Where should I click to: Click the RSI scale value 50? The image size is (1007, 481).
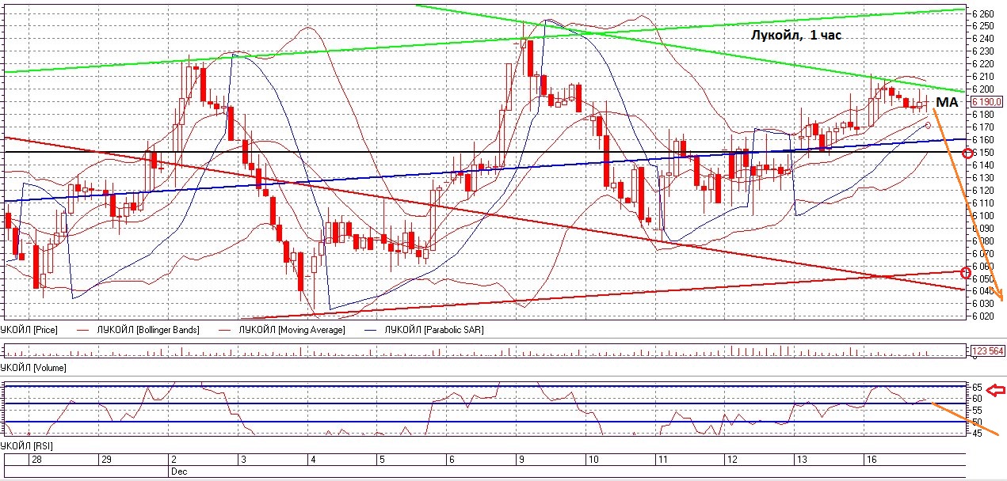tap(977, 422)
